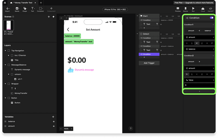Open the Handoff panel
Image resolution: width=218 pixels, height=138 pixels.
click(x=210, y=10)
